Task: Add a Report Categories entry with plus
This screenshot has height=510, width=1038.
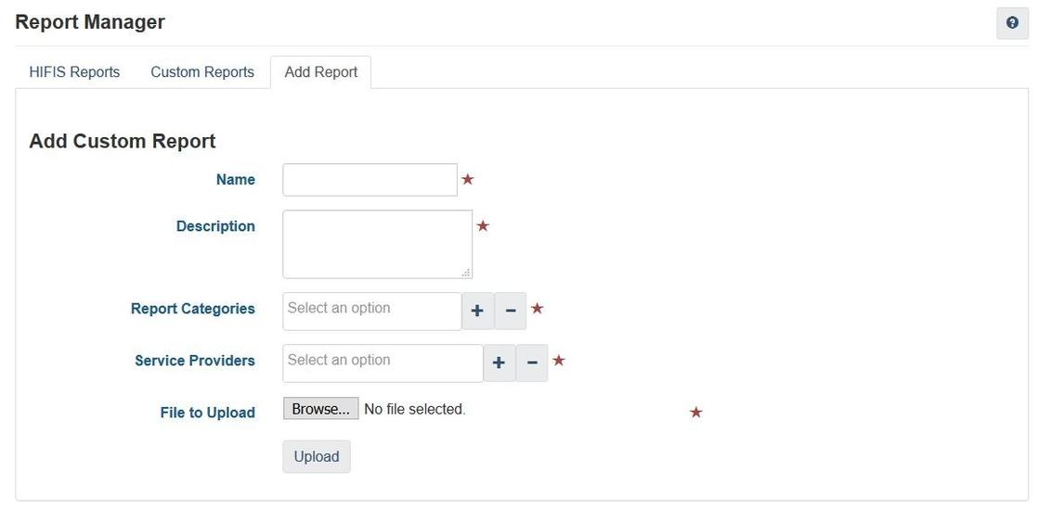Action: [477, 312]
